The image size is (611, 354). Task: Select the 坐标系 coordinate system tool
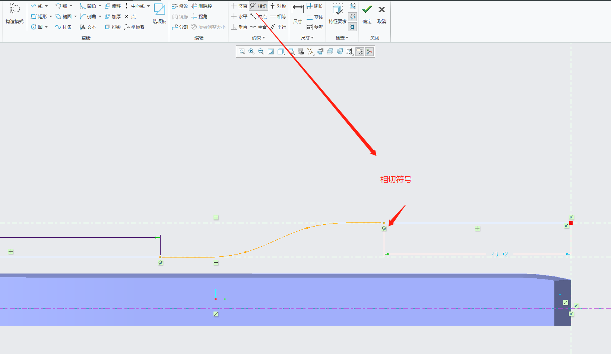[x=134, y=27]
